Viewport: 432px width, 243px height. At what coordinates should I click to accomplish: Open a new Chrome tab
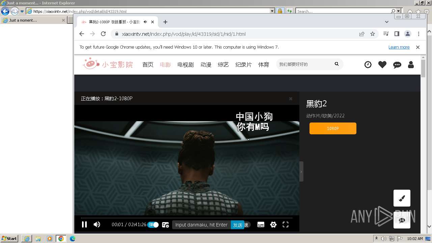click(x=165, y=22)
